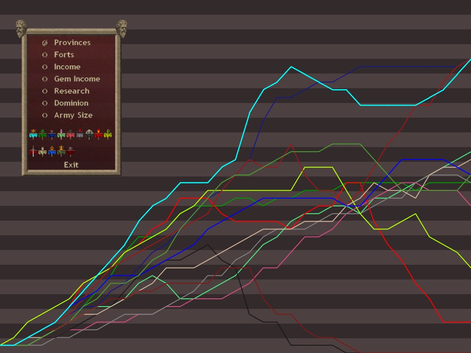Exit the score graphs screen

point(71,165)
